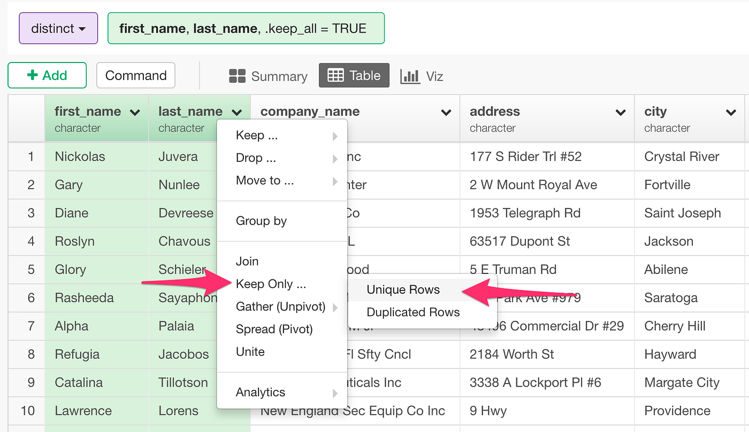
Task: Click address 2184 Worth St
Action: [x=511, y=355]
